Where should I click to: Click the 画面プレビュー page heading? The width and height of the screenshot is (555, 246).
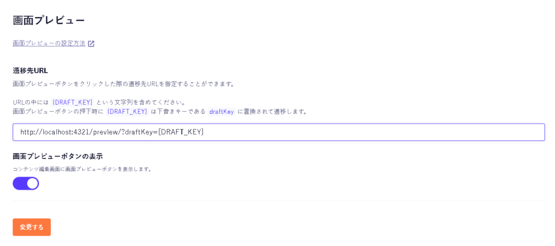point(49,21)
